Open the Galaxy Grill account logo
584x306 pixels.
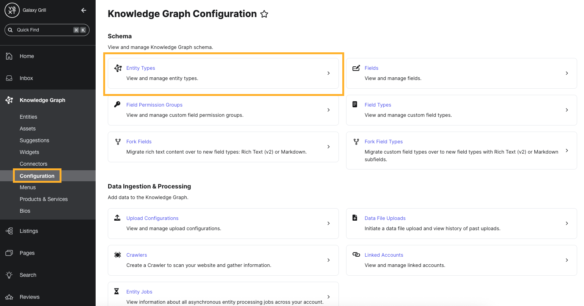tap(12, 10)
